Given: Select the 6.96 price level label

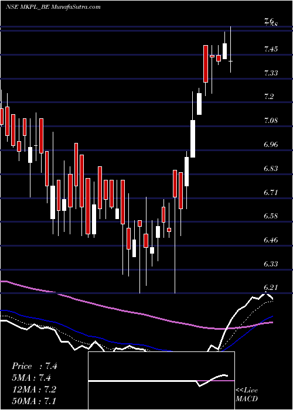Looking at the screenshot, I should pos(271,145).
